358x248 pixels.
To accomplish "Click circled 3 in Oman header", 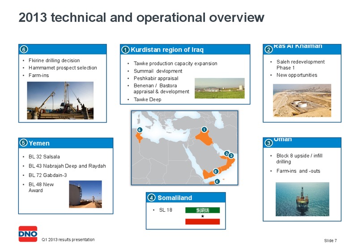I will pos(268,143).
